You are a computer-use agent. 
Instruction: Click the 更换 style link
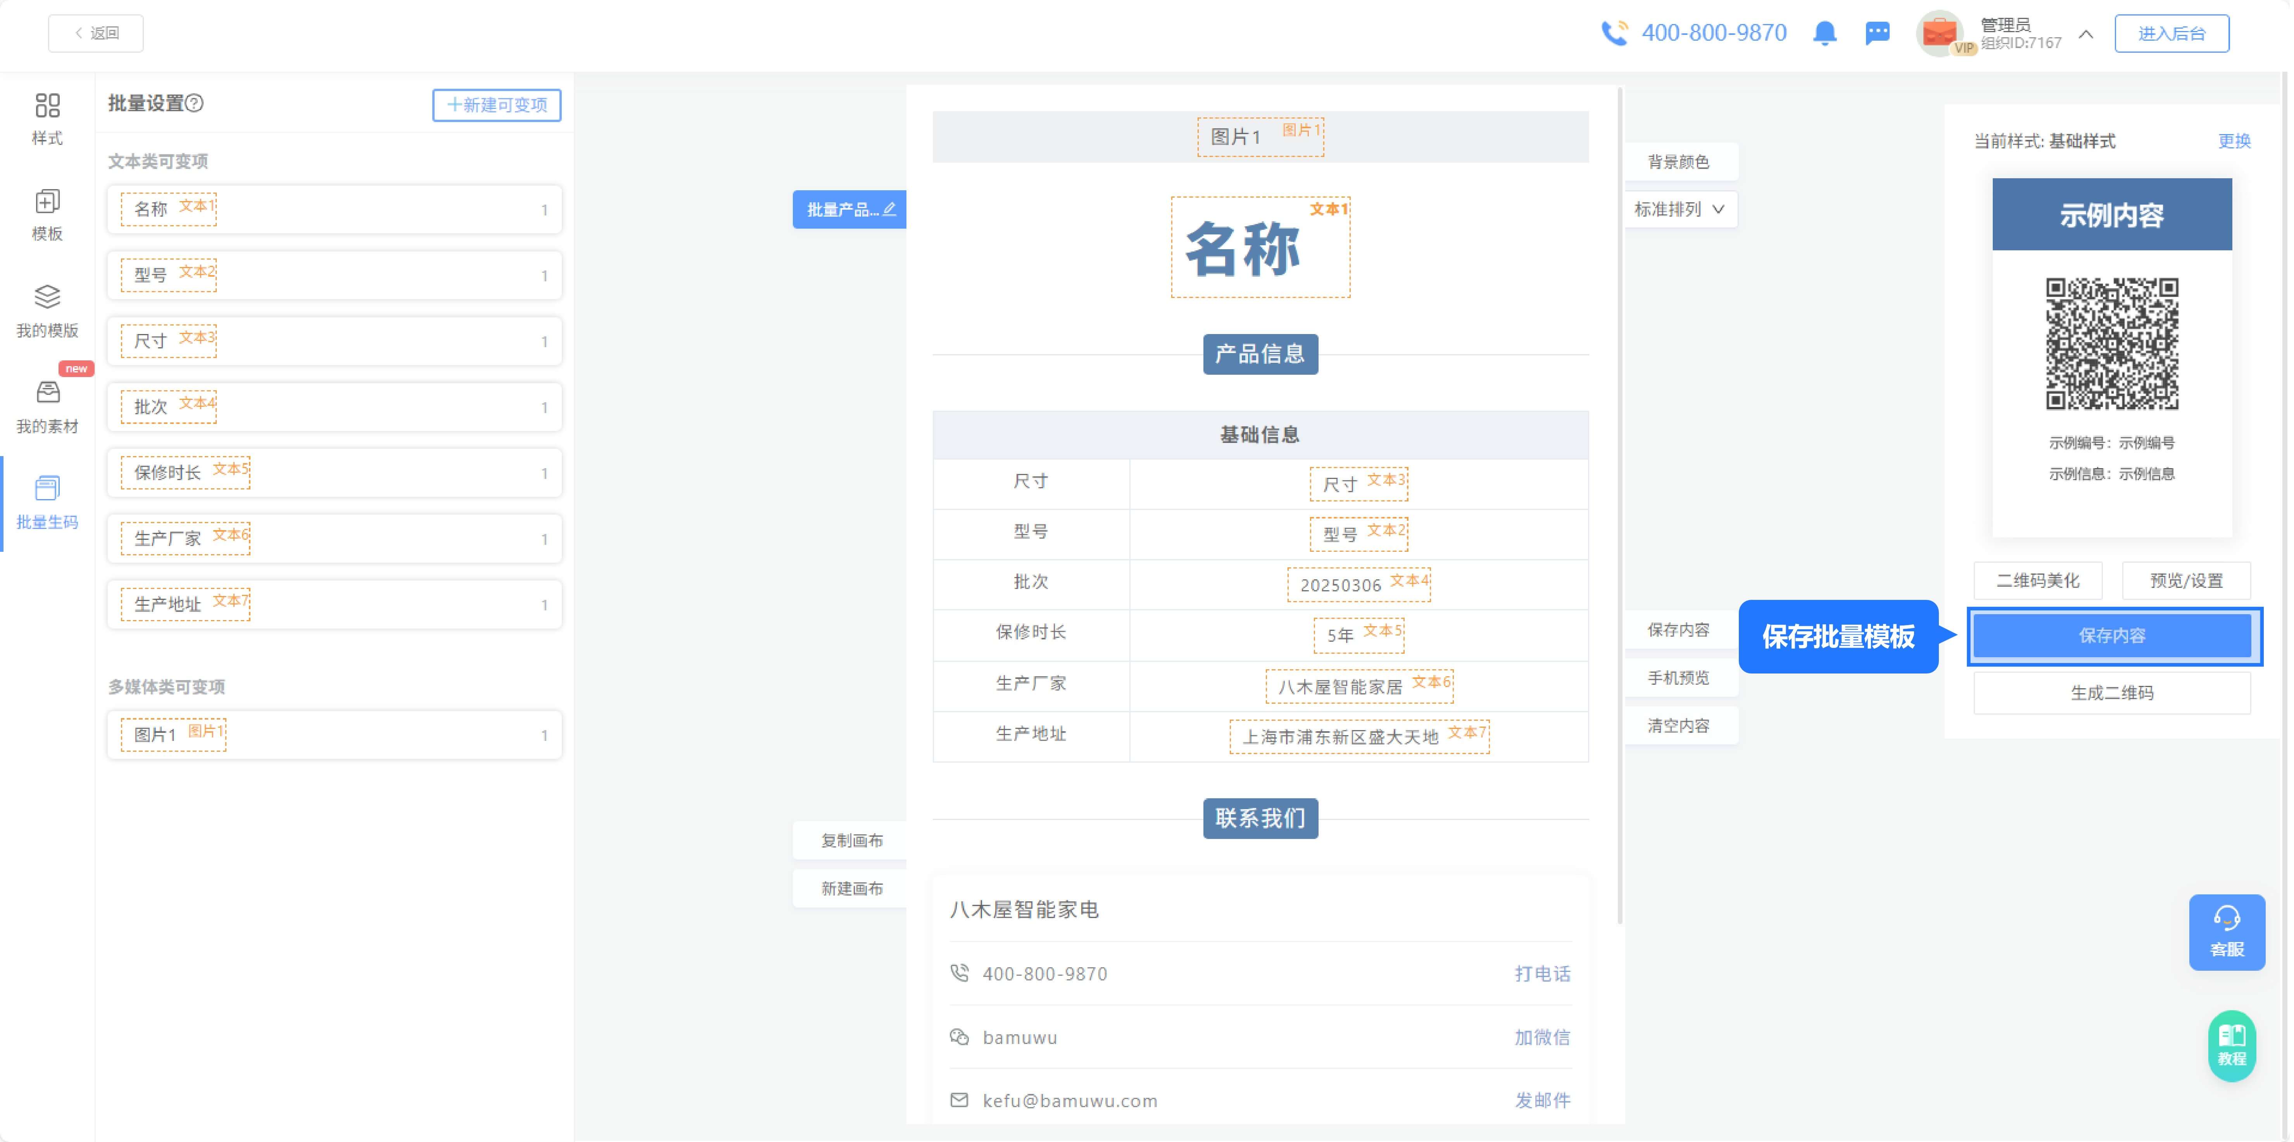tap(2234, 141)
